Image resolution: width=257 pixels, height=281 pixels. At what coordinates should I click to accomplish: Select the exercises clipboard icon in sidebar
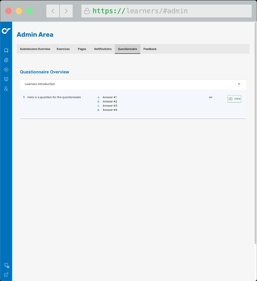(x=6, y=60)
